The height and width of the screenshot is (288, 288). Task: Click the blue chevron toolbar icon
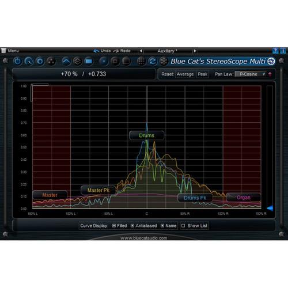pos(66,62)
